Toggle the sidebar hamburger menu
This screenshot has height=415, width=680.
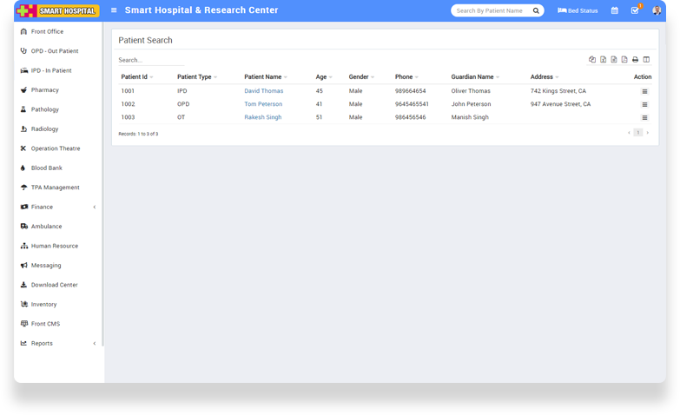tap(114, 10)
